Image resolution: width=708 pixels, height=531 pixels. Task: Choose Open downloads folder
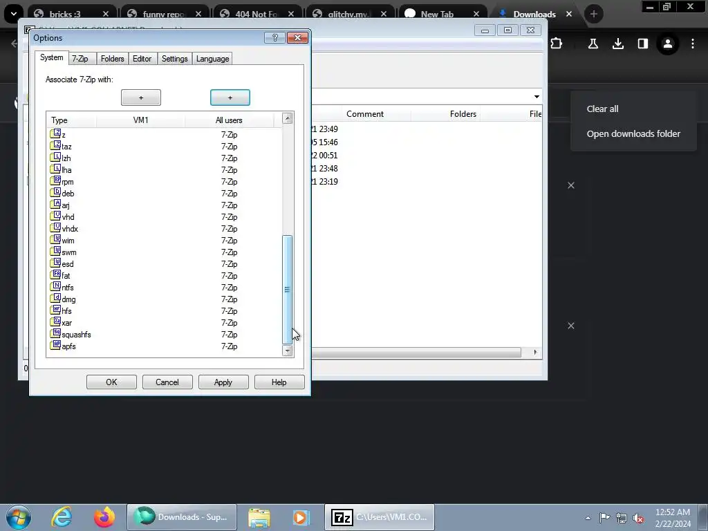633,133
